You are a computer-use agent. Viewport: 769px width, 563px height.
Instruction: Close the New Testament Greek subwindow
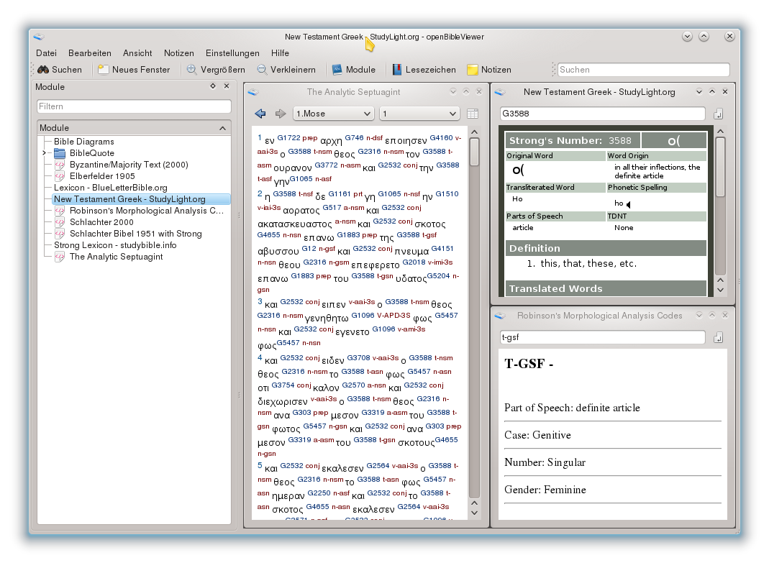point(725,91)
